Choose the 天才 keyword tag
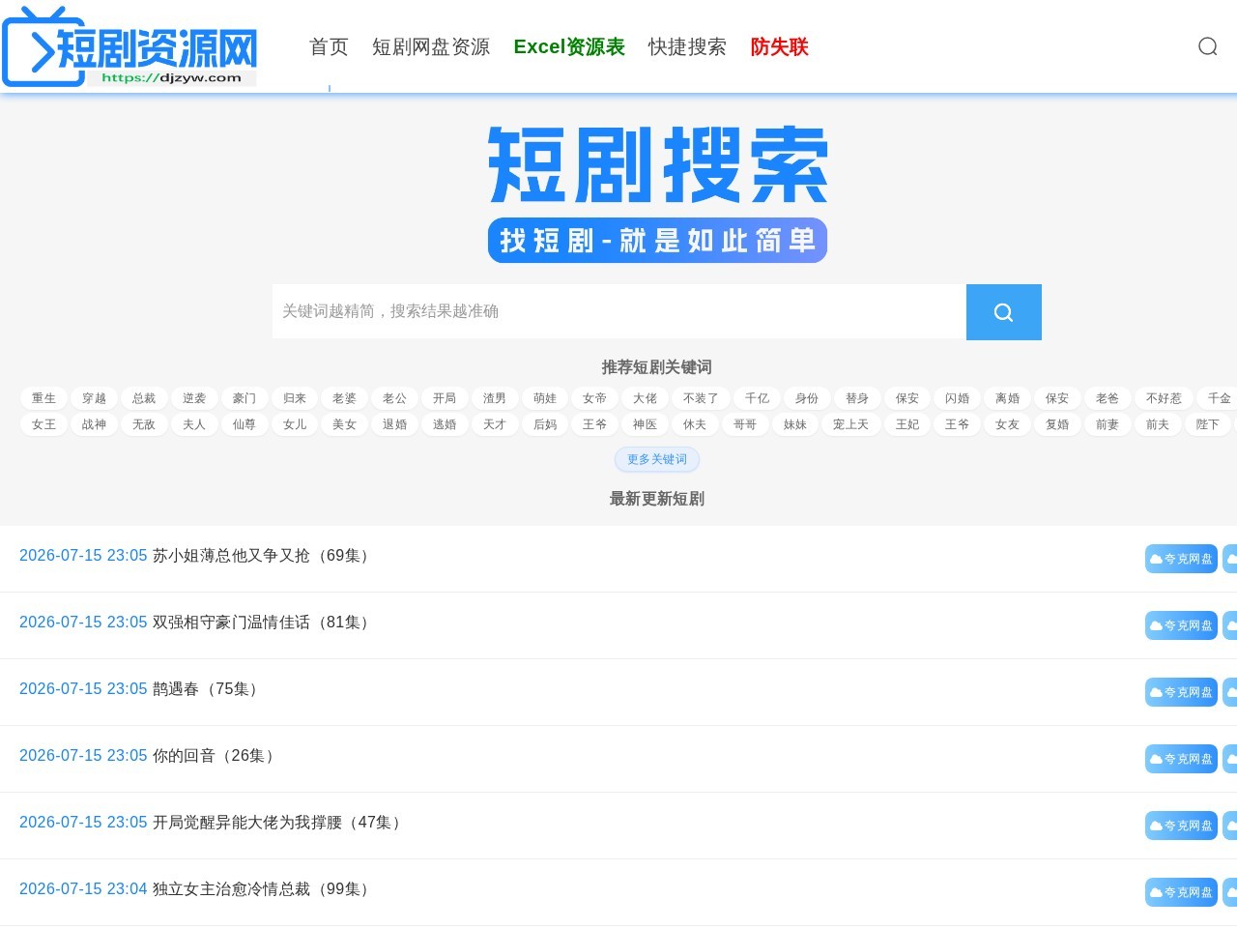 pyautogui.click(x=495, y=424)
